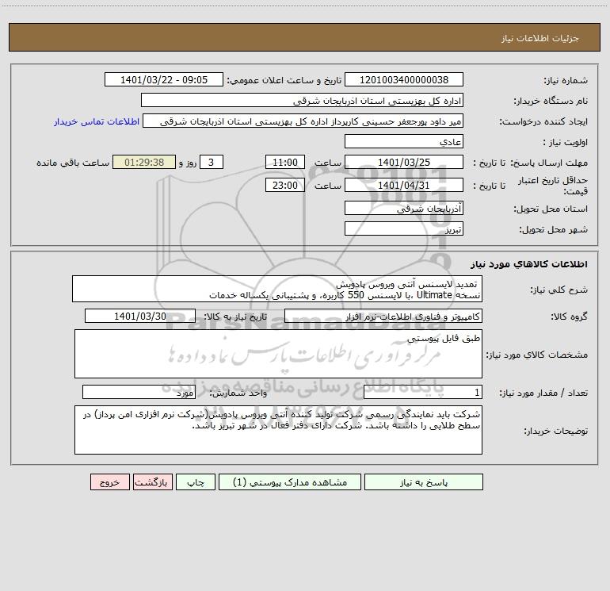
Task: Click the تعداد / مقدار مورد نیاز label
Action: [543, 393]
